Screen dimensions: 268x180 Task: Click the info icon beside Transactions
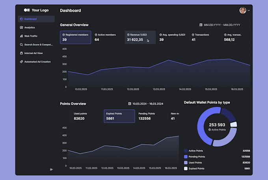193,35
